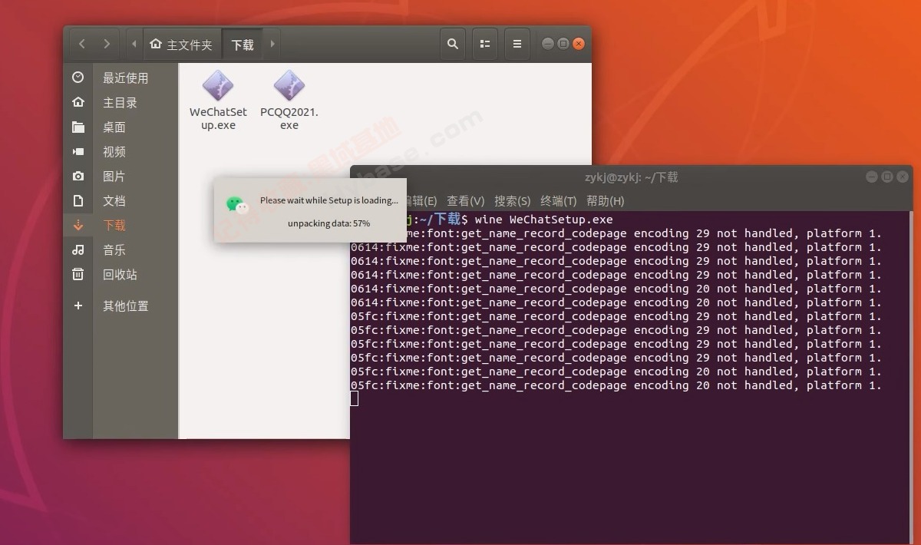Click the plus icon for other locations
The image size is (921, 545).
point(78,306)
